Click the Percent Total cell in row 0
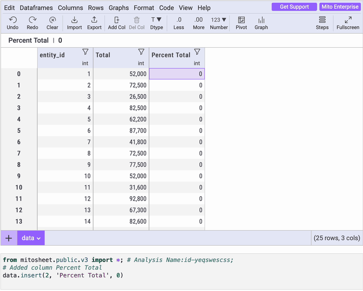This screenshot has height=291, width=363. [x=177, y=74]
